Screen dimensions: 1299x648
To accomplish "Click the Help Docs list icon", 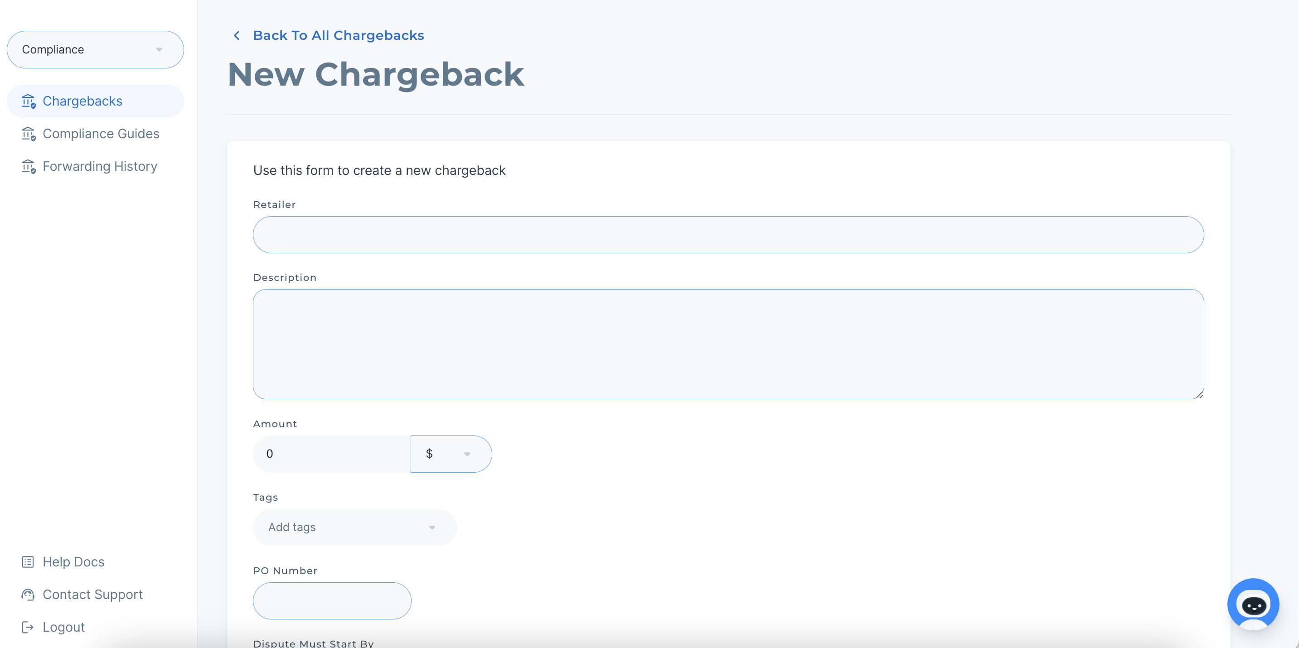I will (x=28, y=562).
